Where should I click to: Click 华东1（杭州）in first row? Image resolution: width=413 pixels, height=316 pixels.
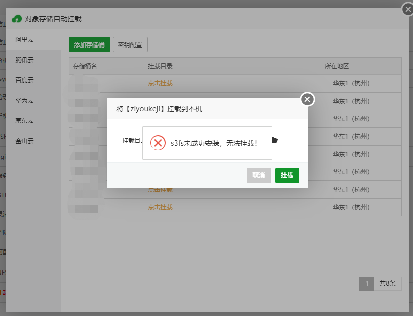(x=351, y=83)
